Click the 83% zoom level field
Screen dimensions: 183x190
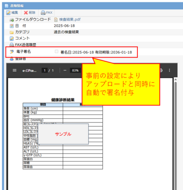[75, 71]
